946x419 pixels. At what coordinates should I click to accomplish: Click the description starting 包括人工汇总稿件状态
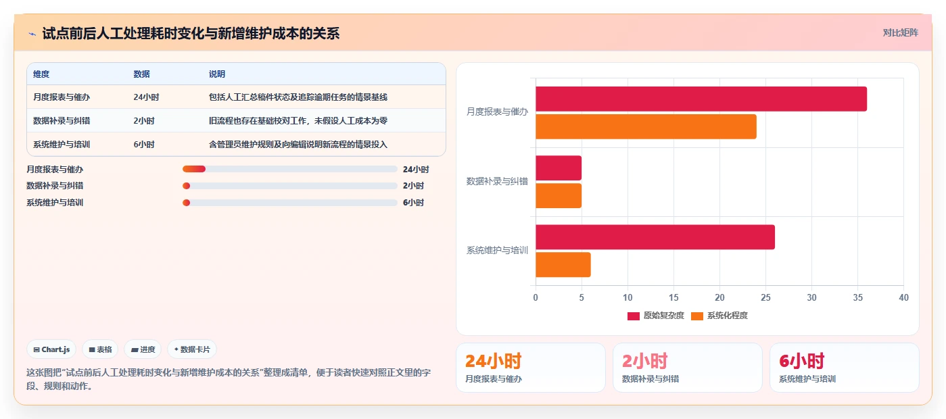(298, 97)
